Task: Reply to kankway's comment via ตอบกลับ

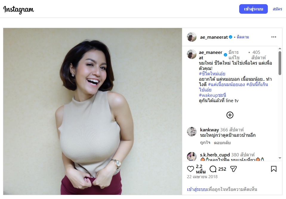Action: (x=222, y=143)
